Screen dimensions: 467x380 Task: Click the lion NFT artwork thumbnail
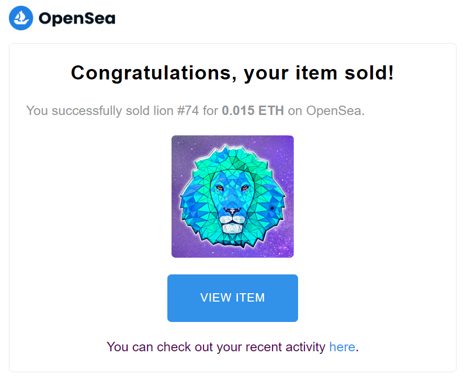(x=233, y=197)
